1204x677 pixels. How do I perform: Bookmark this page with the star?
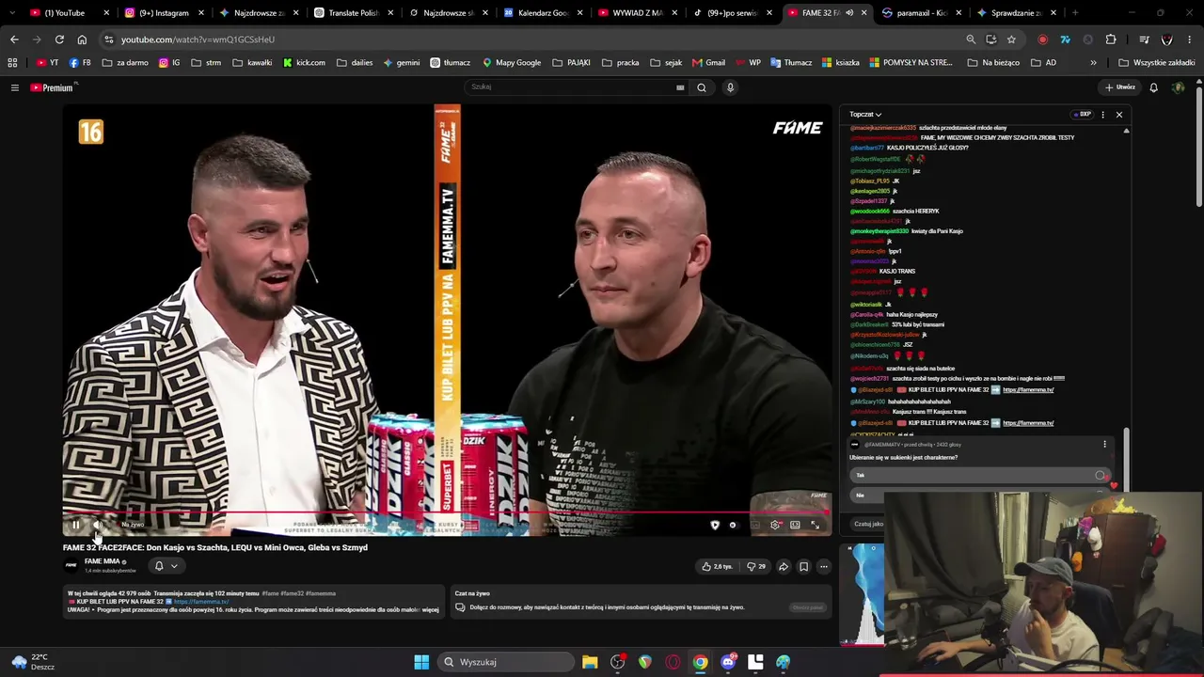(x=1011, y=39)
